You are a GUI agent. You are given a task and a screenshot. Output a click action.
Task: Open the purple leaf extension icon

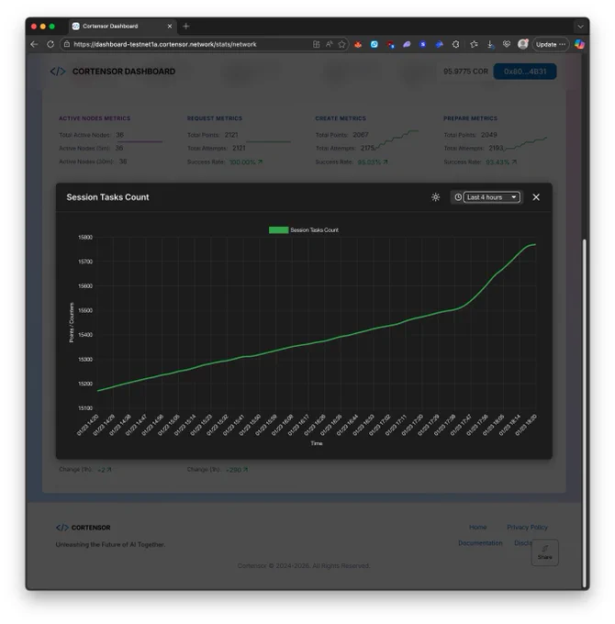pyautogui.click(x=407, y=45)
